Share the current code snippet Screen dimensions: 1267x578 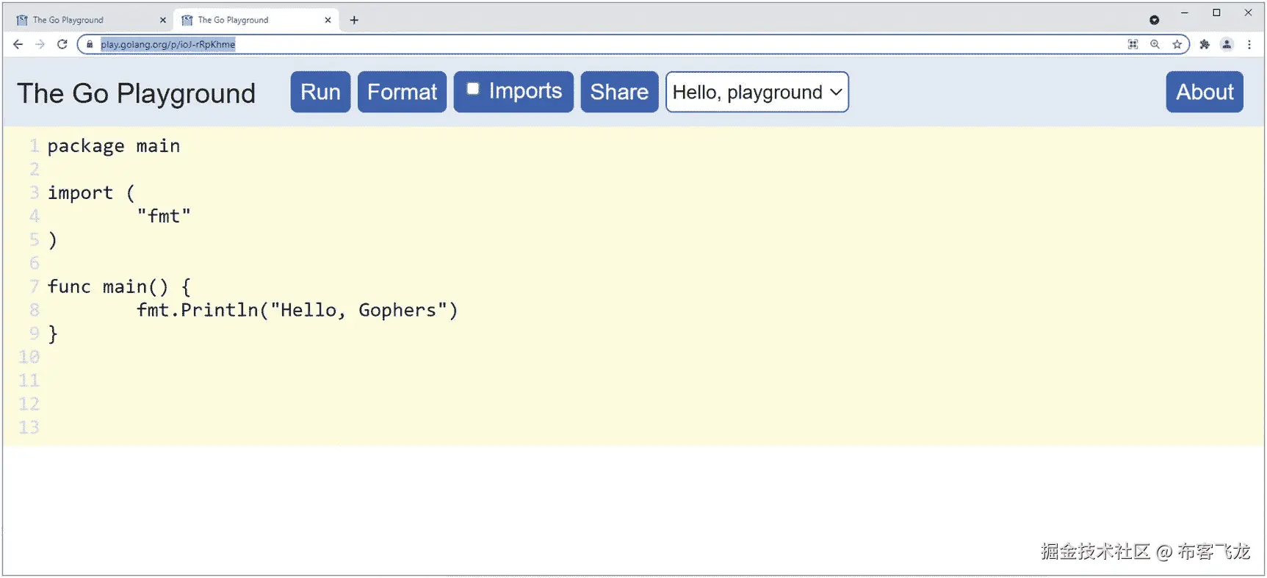pyautogui.click(x=618, y=92)
